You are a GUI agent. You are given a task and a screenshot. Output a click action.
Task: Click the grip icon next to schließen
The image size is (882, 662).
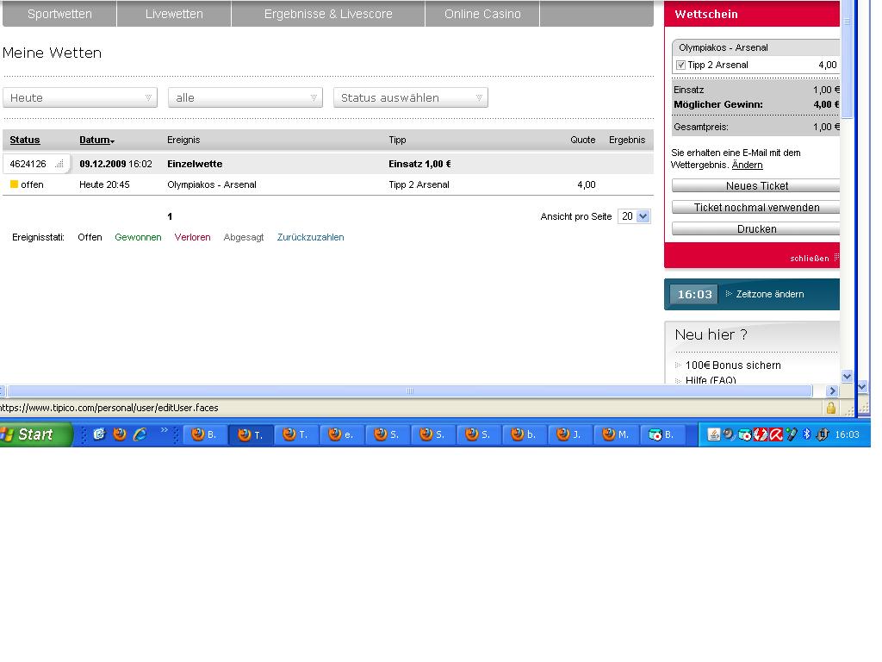tap(836, 258)
